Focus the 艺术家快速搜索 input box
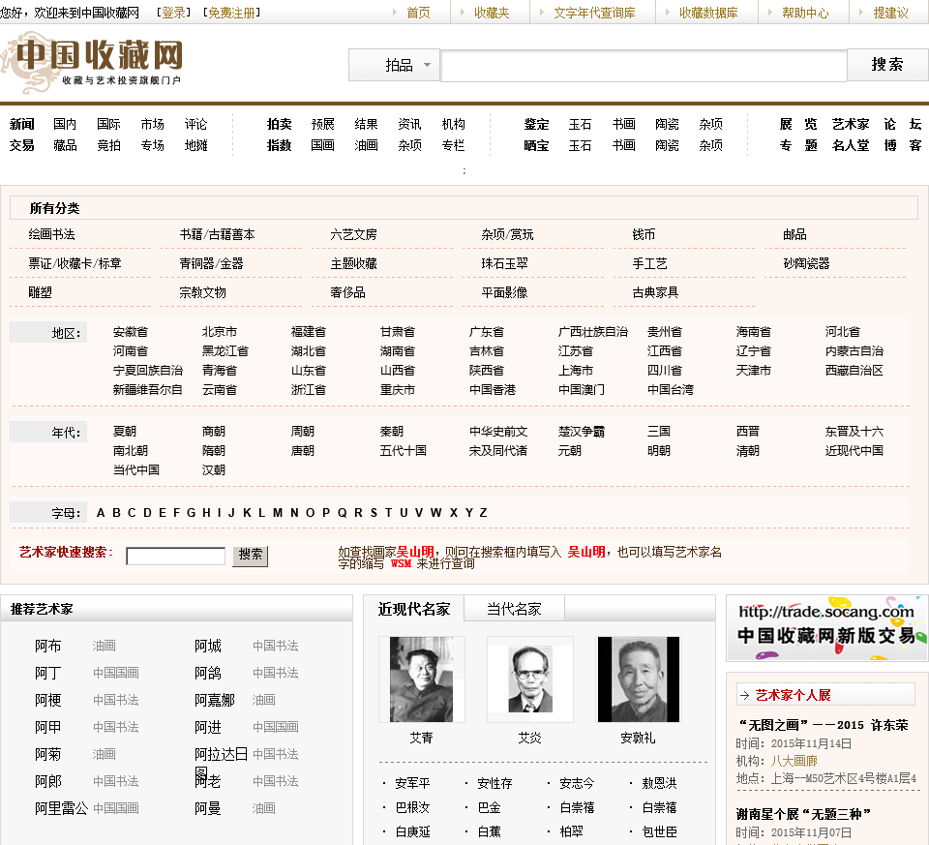 click(176, 556)
